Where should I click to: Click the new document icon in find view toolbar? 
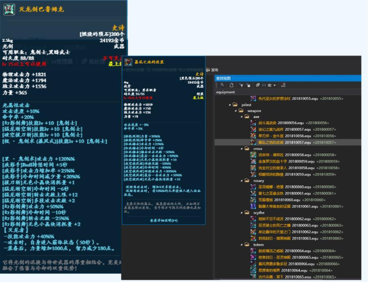[x=231, y=85]
